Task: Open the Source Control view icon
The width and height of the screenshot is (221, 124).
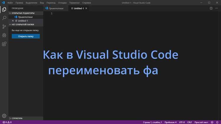Action: pos(4,27)
